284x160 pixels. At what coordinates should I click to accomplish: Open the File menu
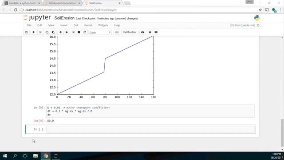29,25
